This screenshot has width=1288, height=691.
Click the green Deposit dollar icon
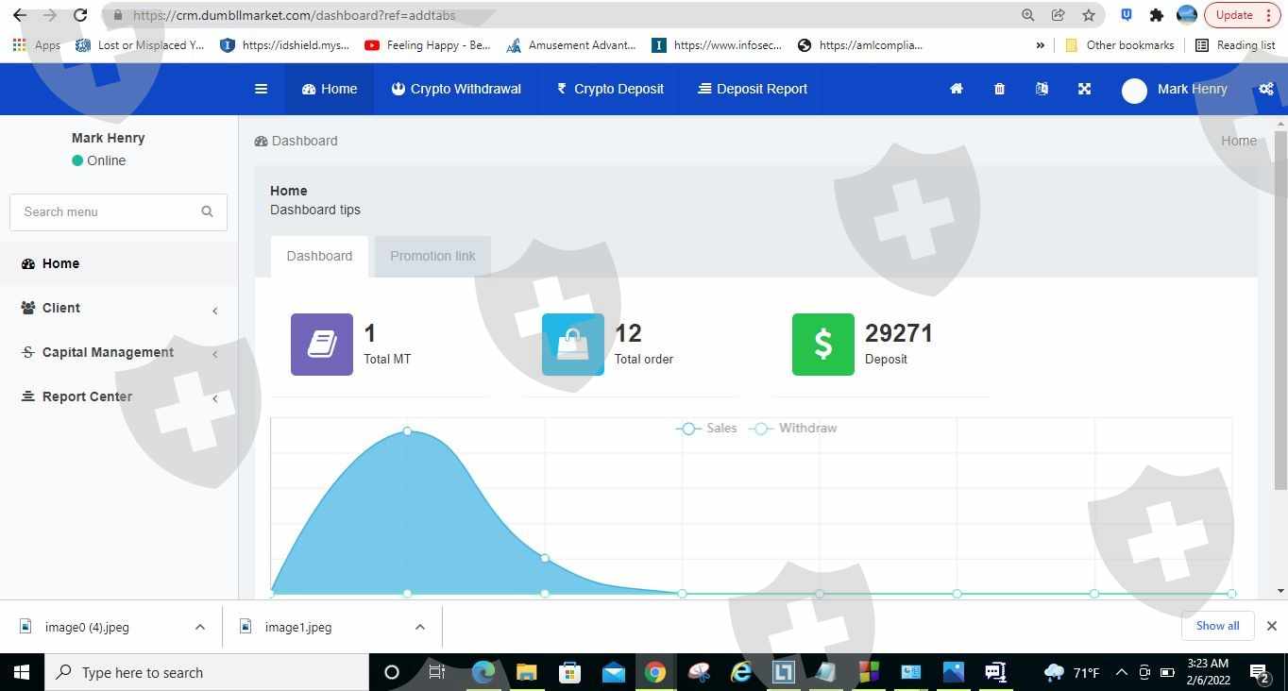pos(822,345)
